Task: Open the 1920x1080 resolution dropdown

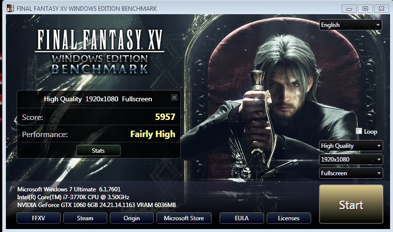Action: tap(351, 159)
